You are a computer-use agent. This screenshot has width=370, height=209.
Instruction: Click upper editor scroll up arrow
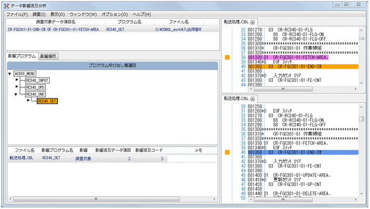tap(361, 30)
